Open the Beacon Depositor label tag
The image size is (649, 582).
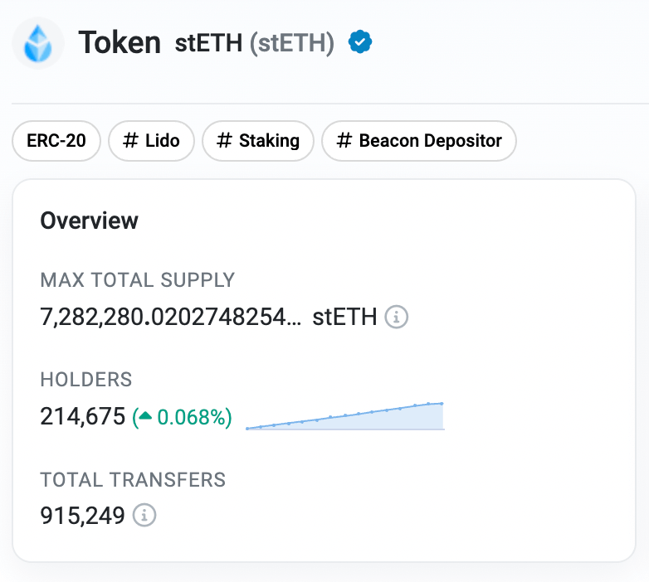click(x=419, y=141)
